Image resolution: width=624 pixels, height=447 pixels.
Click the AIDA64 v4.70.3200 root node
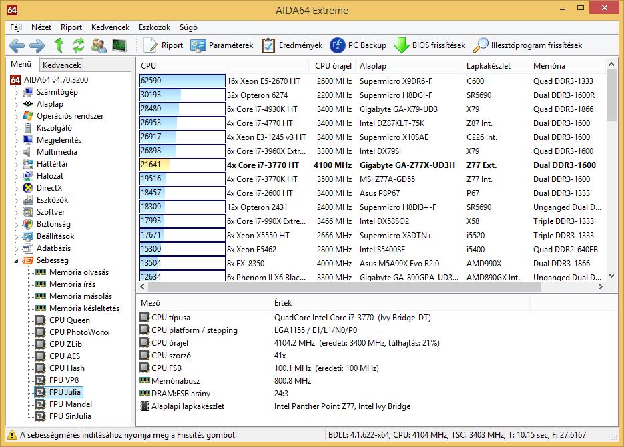click(x=56, y=80)
